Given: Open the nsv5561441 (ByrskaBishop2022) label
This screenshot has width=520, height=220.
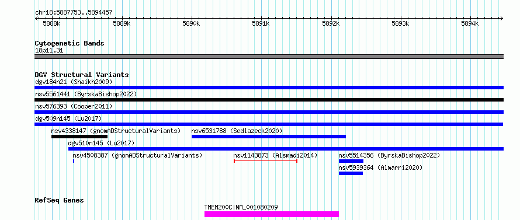Looking at the screenshot, I should [x=86, y=94].
